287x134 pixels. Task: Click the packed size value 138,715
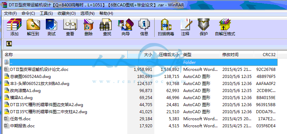172,77
